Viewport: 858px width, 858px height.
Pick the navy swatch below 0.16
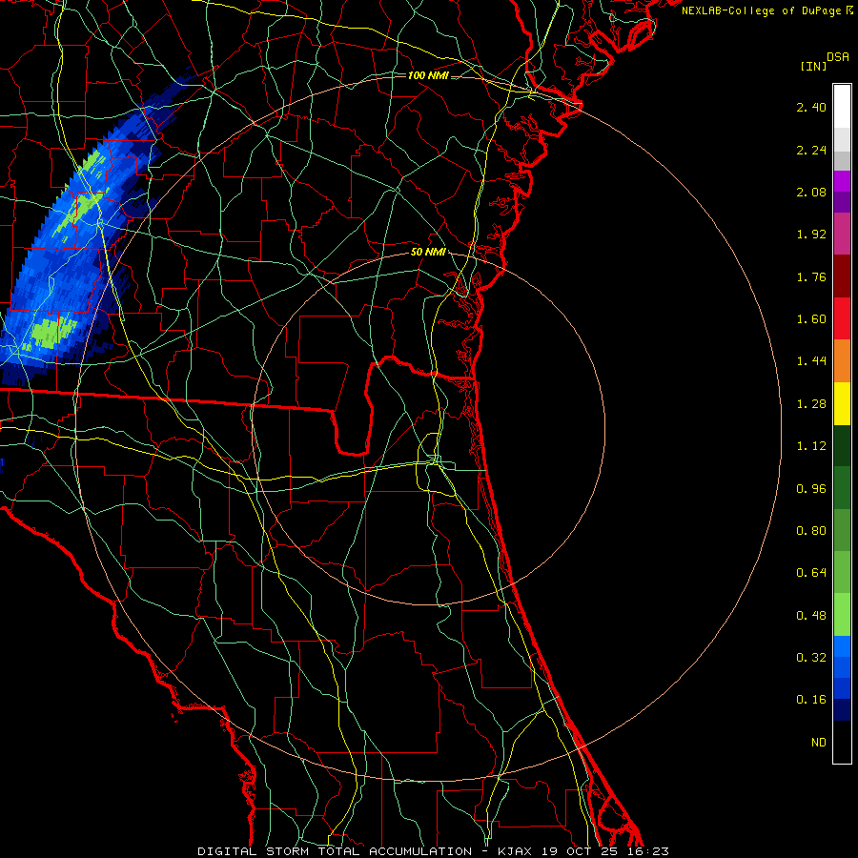pos(842,710)
